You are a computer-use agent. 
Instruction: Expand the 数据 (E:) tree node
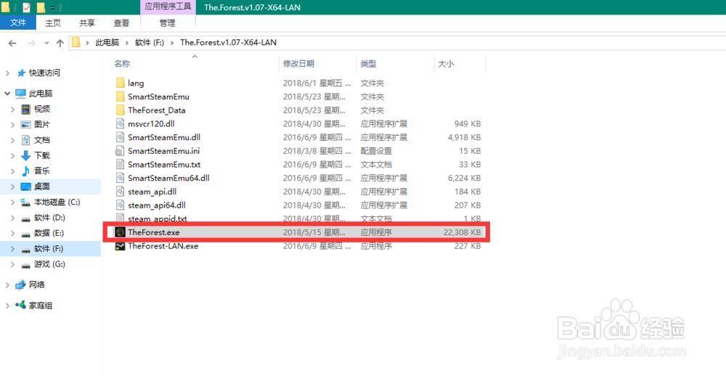13,233
